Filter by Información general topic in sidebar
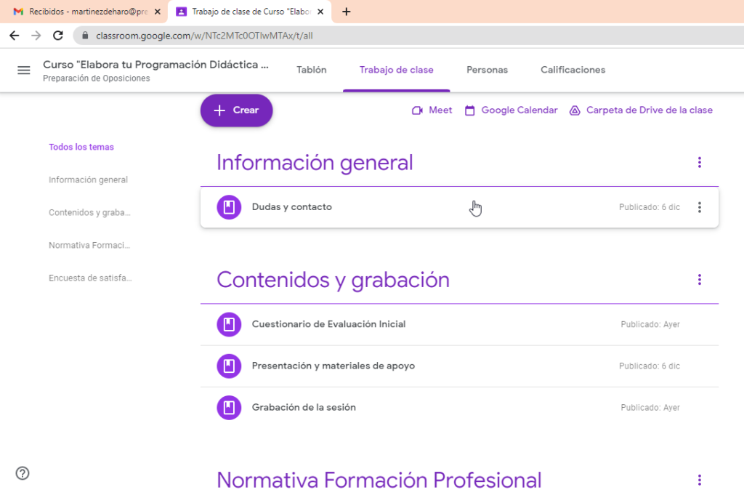This screenshot has height=495, width=744. point(88,180)
